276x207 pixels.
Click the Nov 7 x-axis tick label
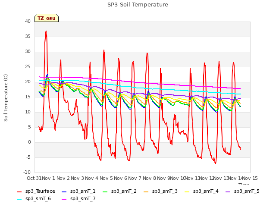pos(135,178)
